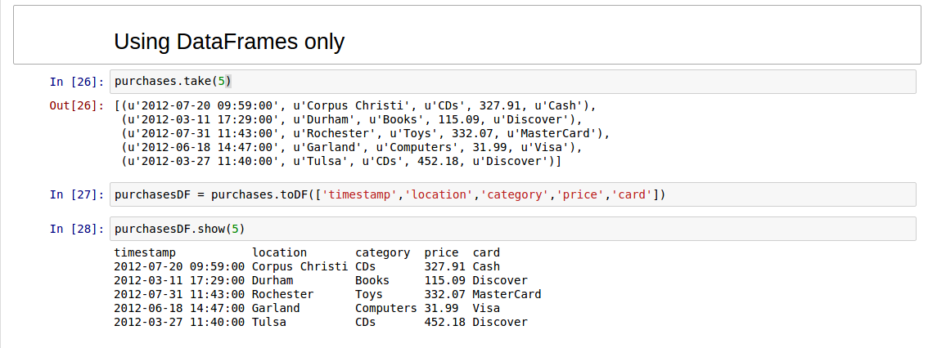928x348 pixels.
Task: Click the 'price' column header in output
Action: point(442,253)
